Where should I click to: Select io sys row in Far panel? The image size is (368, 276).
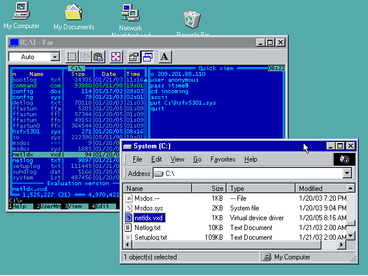coord(78,137)
